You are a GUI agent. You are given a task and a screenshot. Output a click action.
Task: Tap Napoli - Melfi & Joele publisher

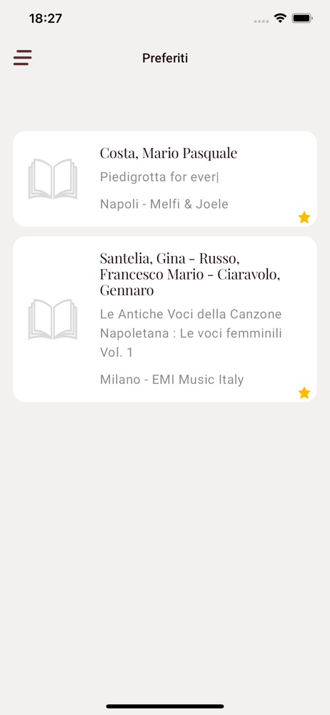[164, 204]
